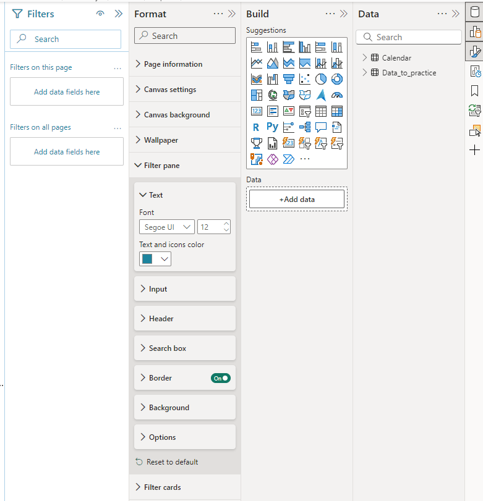The height and width of the screenshot is (501, 483).
Task: Expand the Background card
Action: click(x=185, y=407)
